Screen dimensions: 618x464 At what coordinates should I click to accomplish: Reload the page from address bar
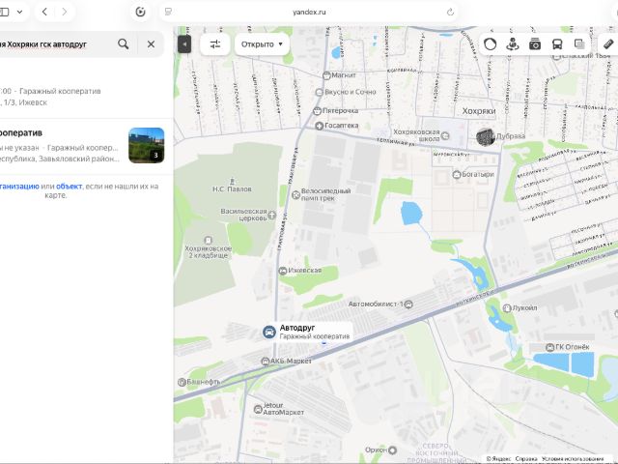tap(450, 12)
